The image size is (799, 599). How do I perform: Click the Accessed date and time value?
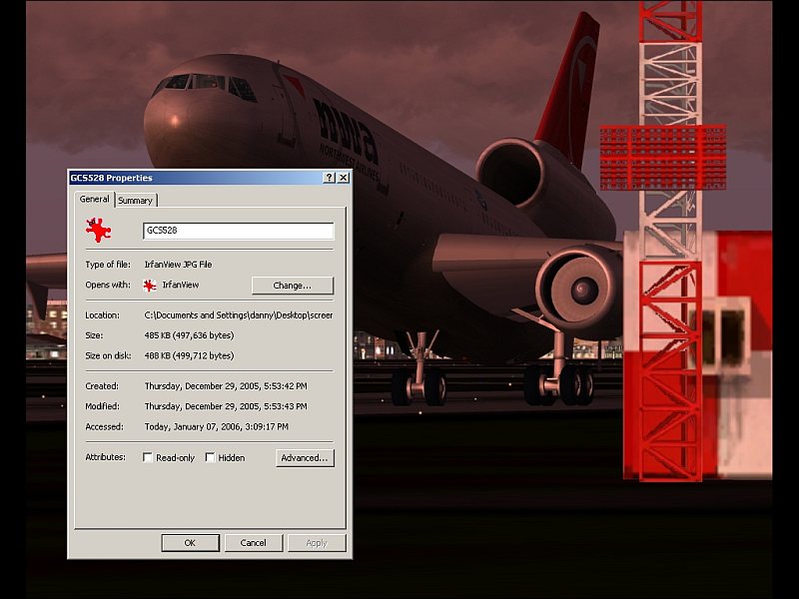click(x=216, y=426)
